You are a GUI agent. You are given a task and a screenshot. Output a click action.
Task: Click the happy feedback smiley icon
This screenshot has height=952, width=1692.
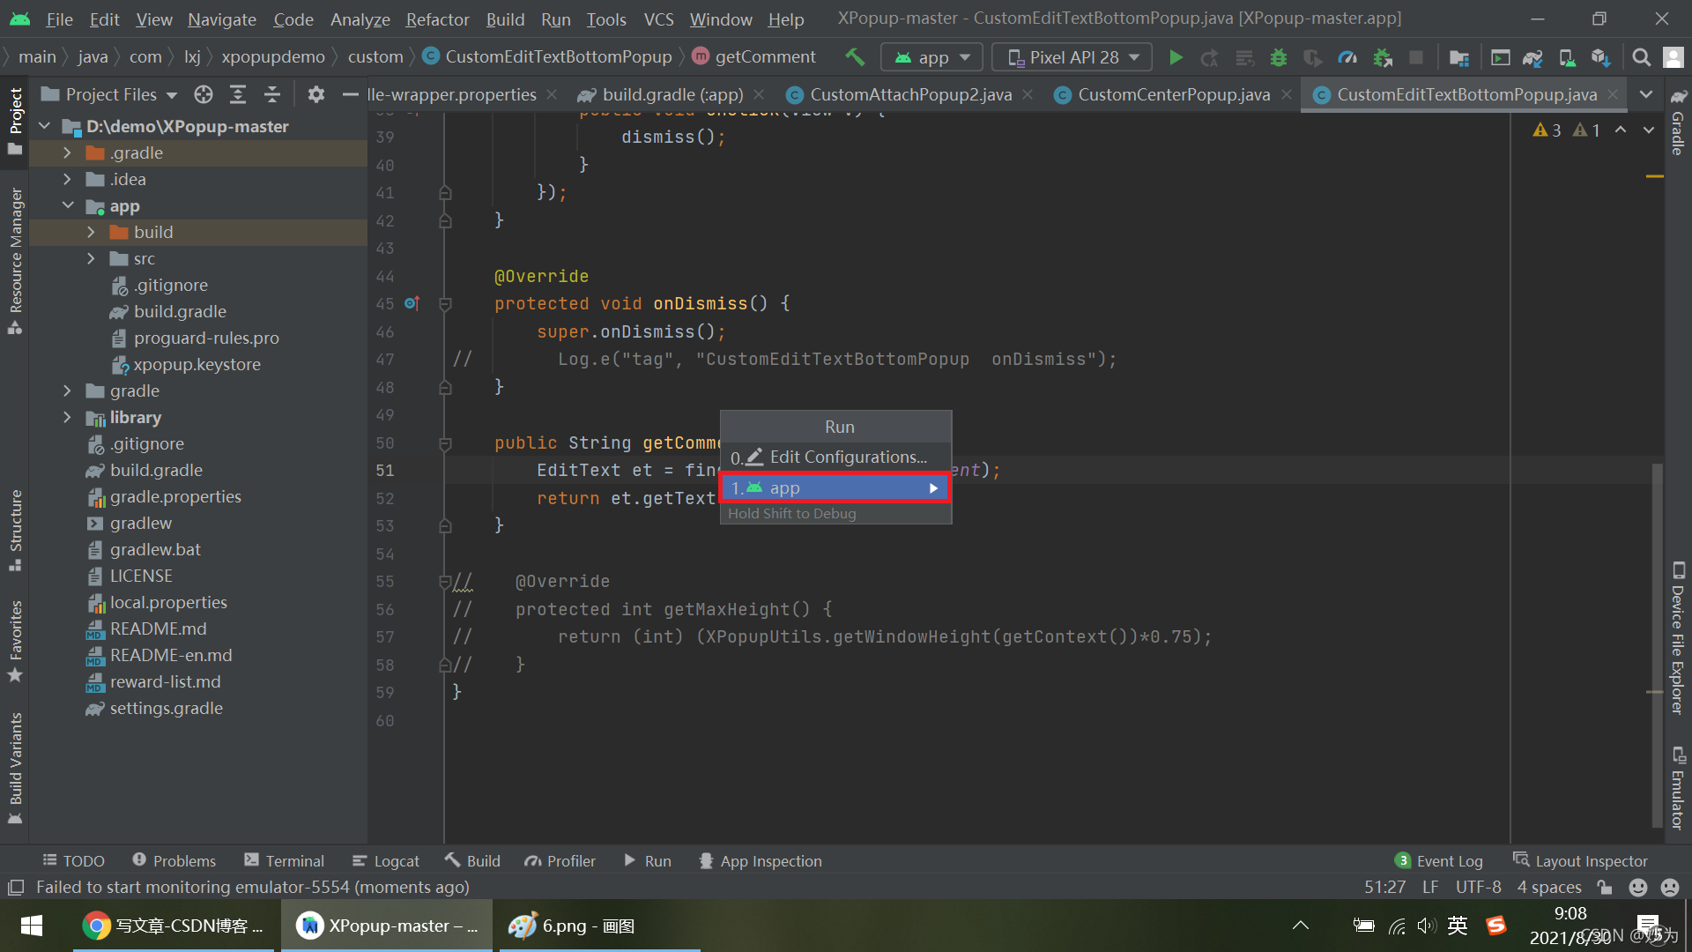tap(1638, 887)
